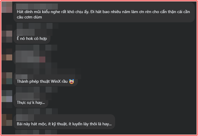198x136 pixels.
Task: Open avatar beside the fully blurred comment
Action: point(7,57)
